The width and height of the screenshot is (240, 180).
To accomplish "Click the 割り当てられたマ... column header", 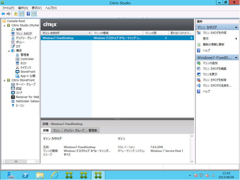I will click(x=181, y=33).
